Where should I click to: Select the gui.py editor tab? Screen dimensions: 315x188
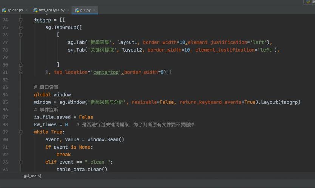click(85, 10)
